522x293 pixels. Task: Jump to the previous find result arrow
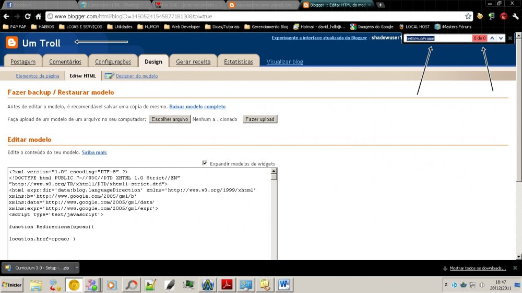(x=492, y=38)
